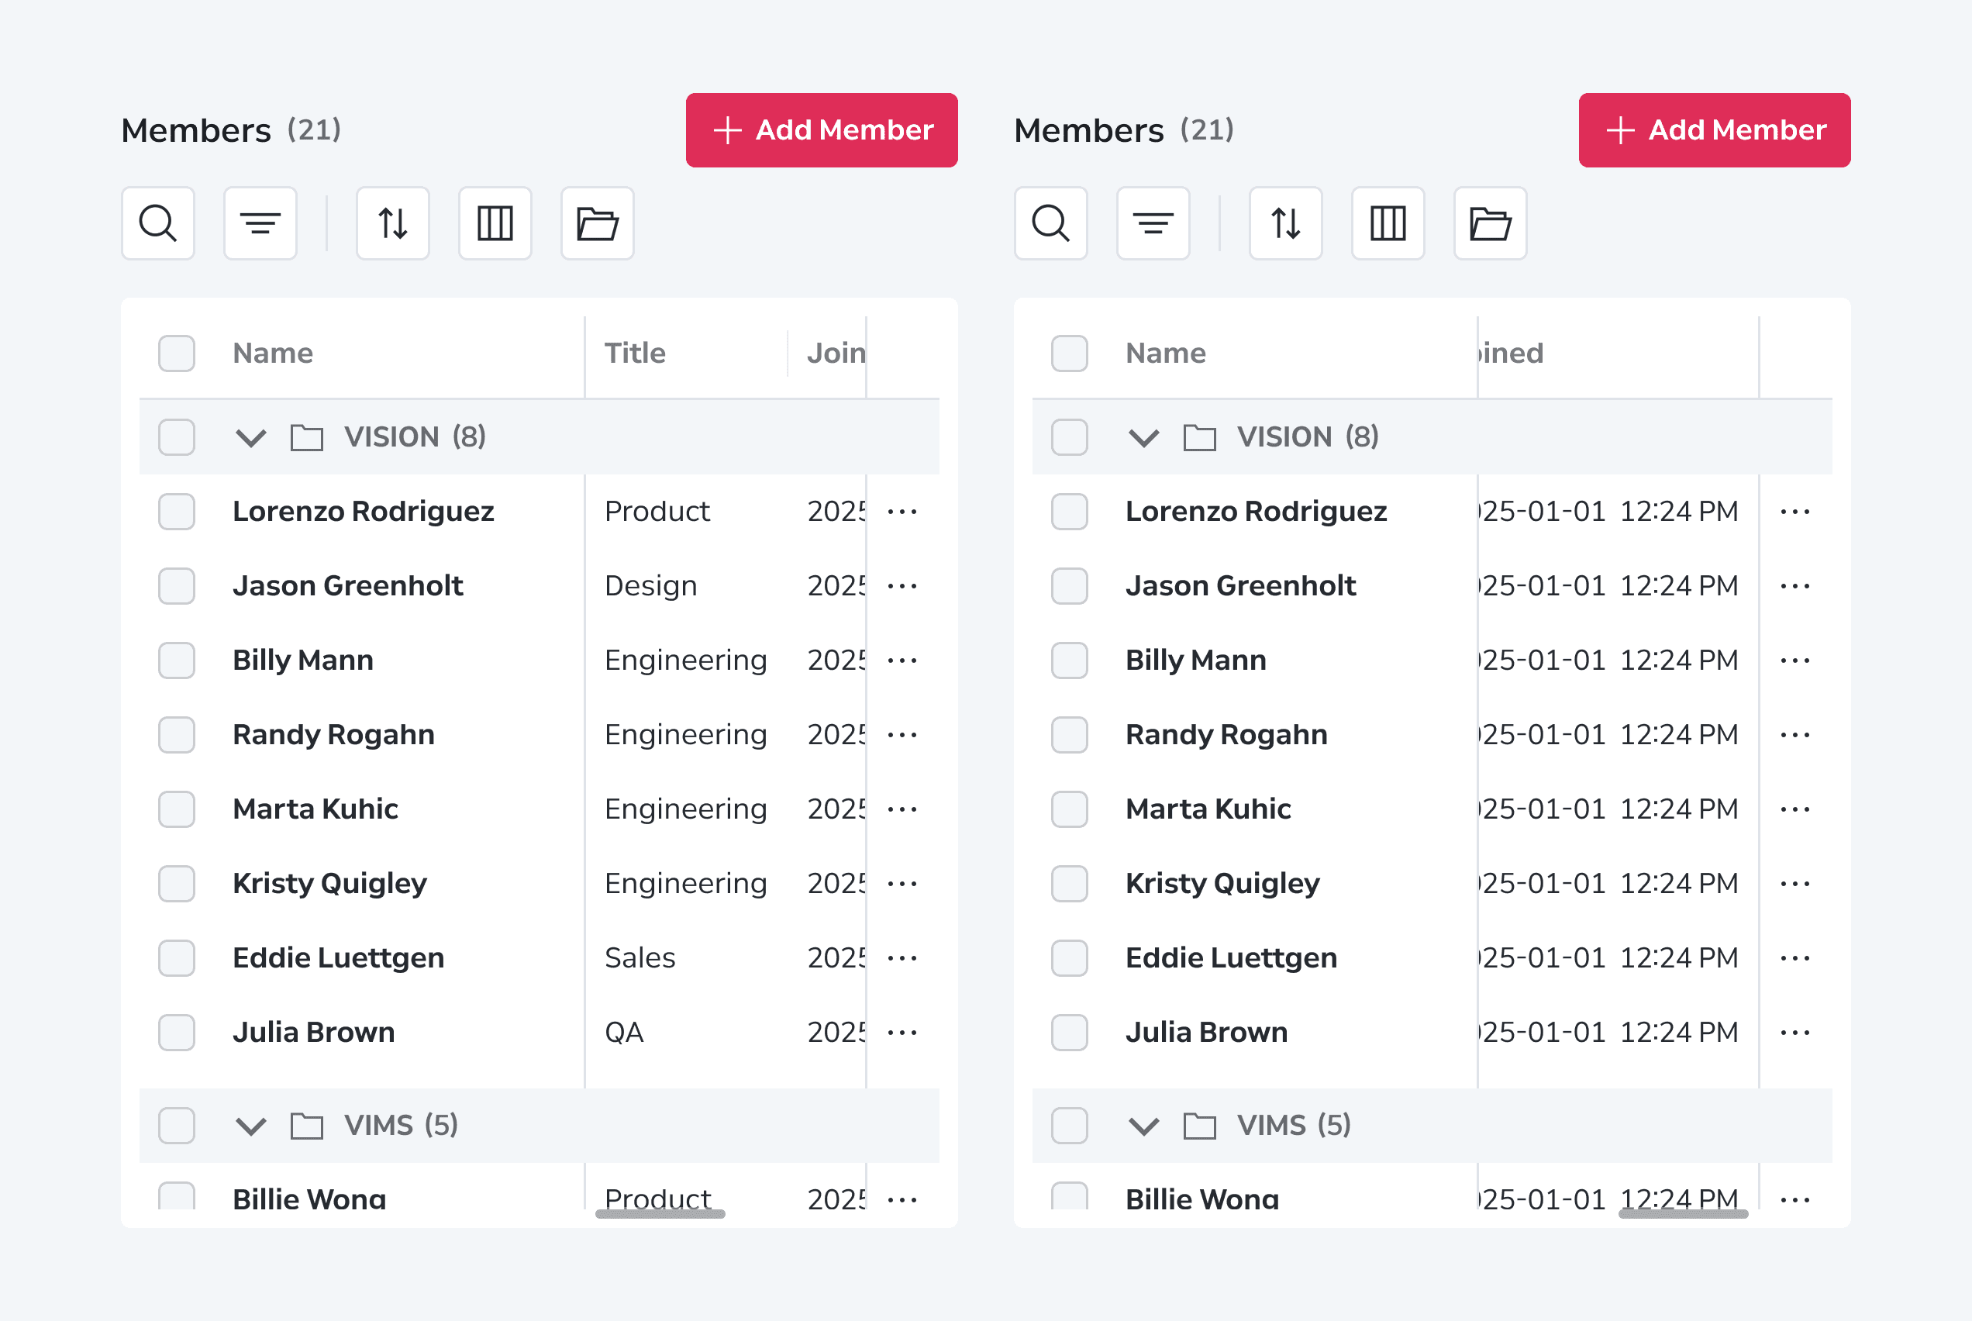This screenshot has width=1972, height=1321.
Task: Click the Joined column header in right table
Action: tap(1512, 353)
